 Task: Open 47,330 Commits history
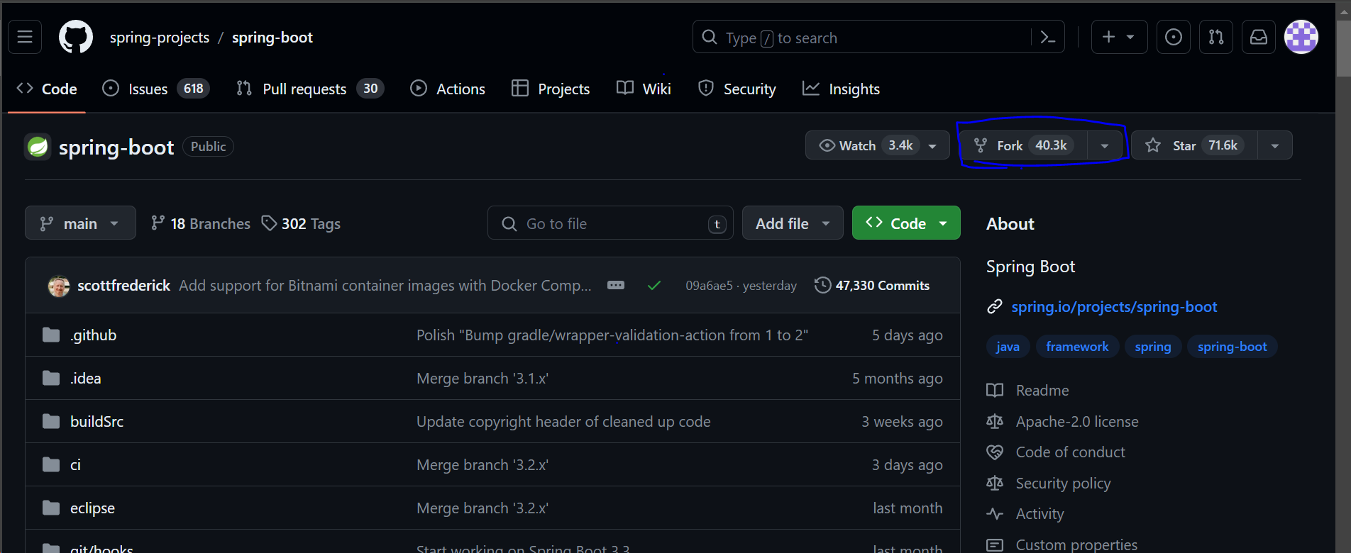coord(872,285)
